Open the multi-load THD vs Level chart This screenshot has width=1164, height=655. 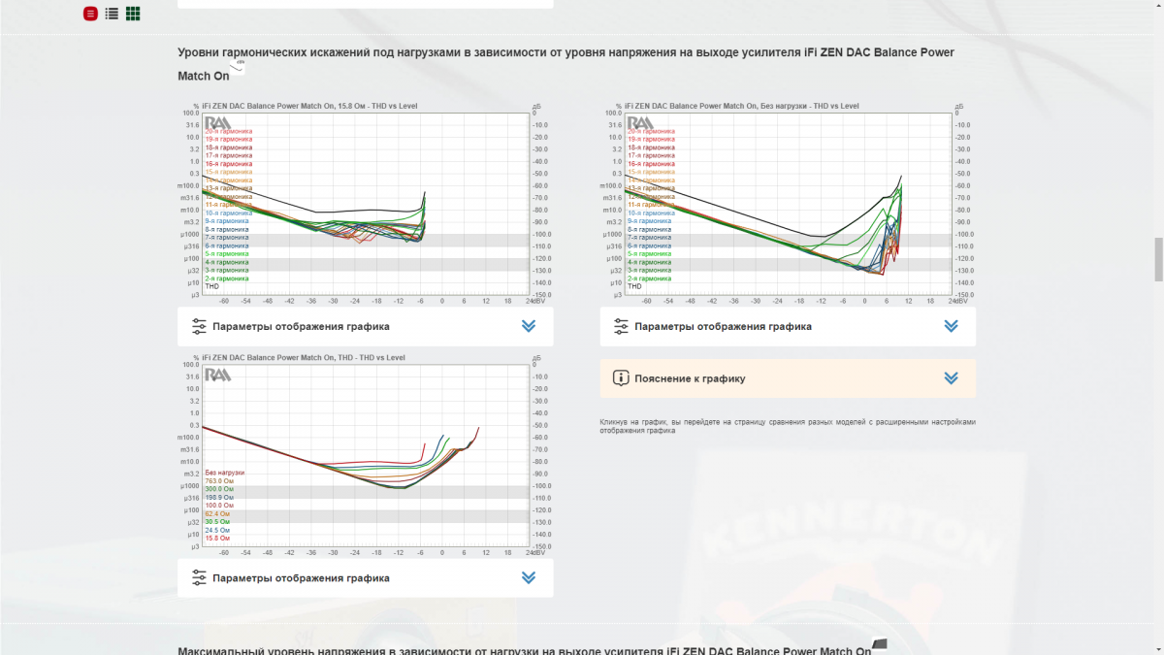pyautogui.click(x=366, y=455)
